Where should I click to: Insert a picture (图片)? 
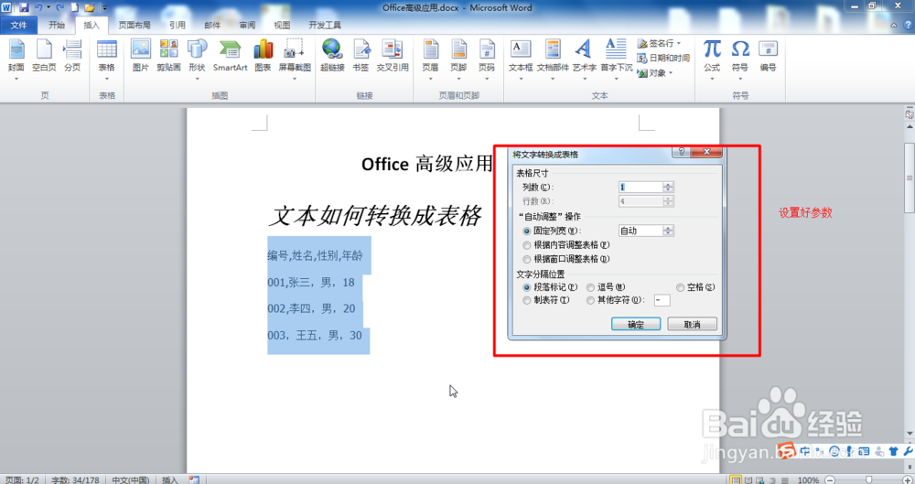pyautogui.click(x=141, y=57)
